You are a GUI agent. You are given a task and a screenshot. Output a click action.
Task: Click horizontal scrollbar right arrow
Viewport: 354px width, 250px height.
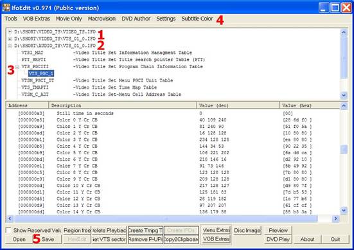(335, 219)
